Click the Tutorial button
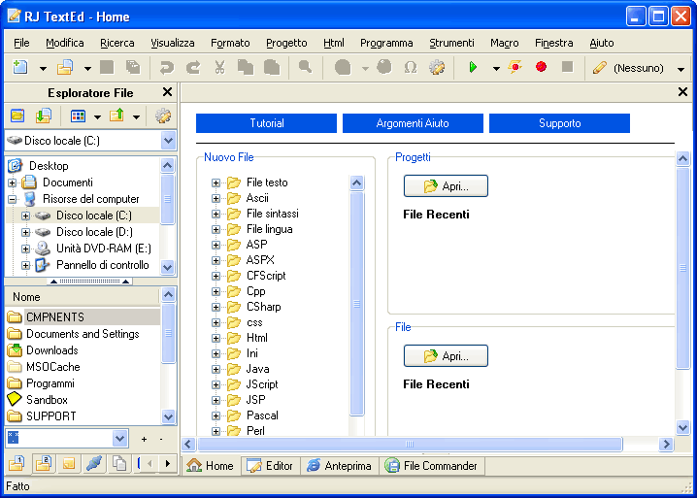 [x=266, y=123]
